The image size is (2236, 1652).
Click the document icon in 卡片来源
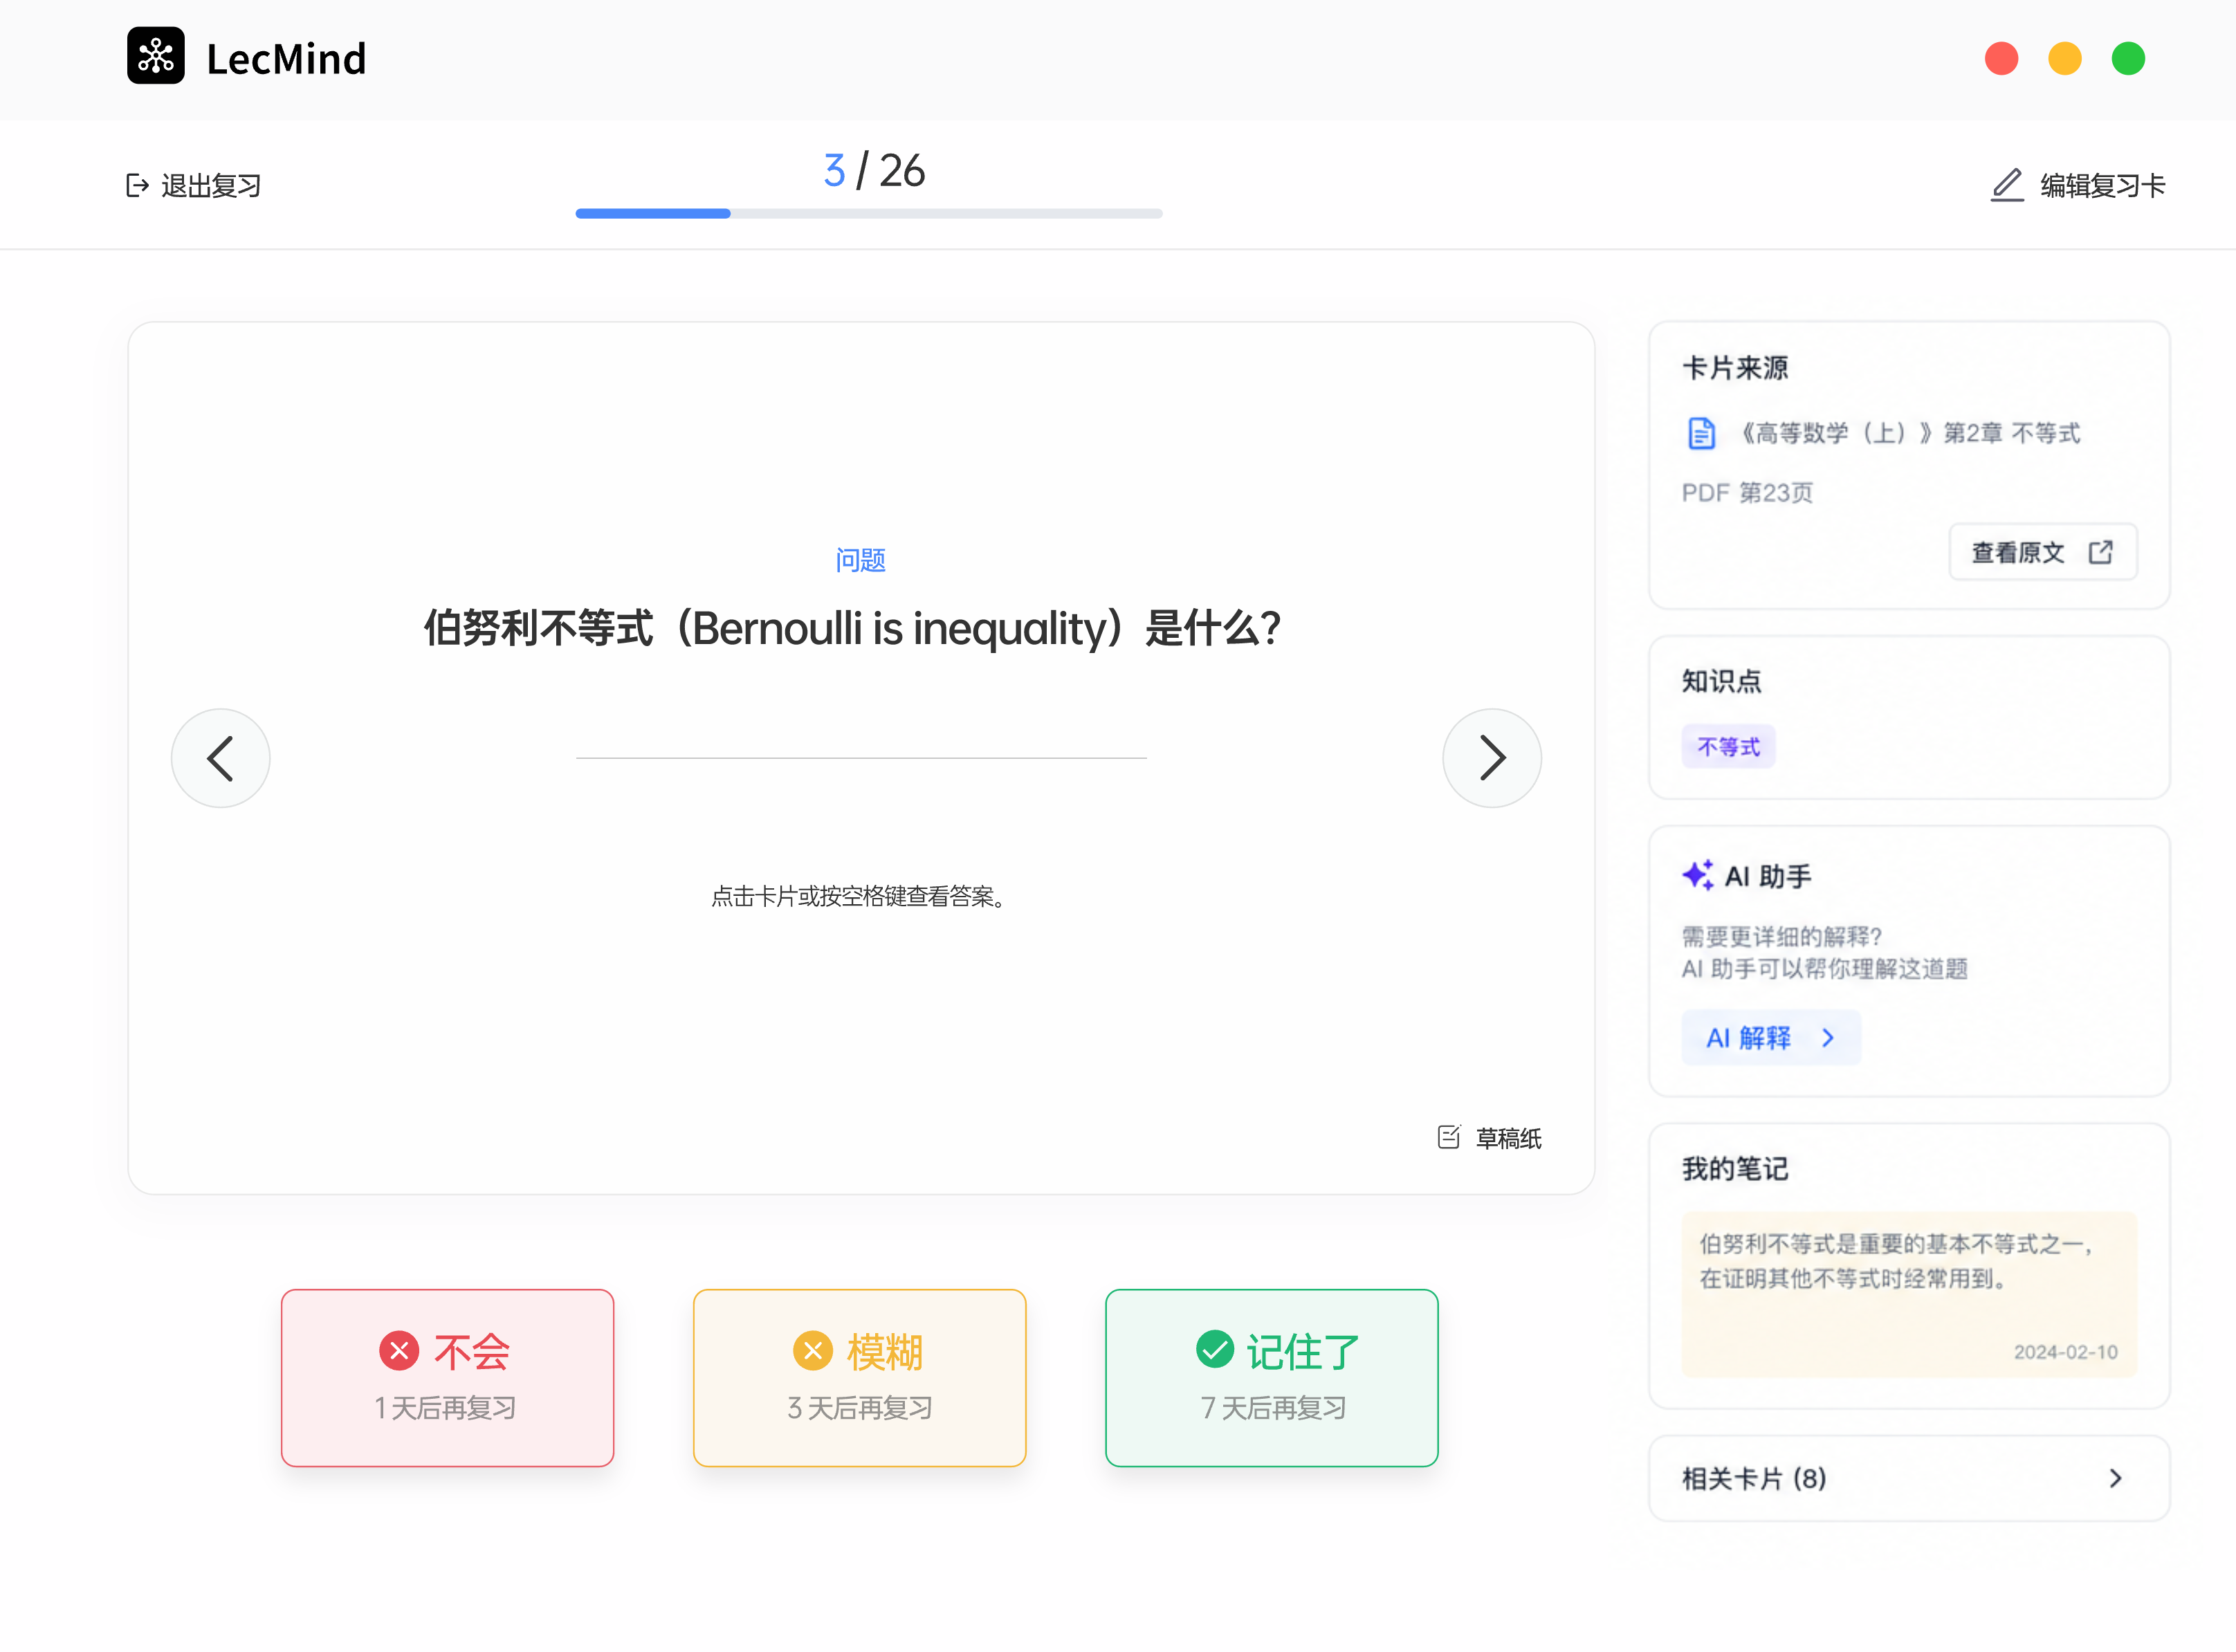pos(1701,434)
